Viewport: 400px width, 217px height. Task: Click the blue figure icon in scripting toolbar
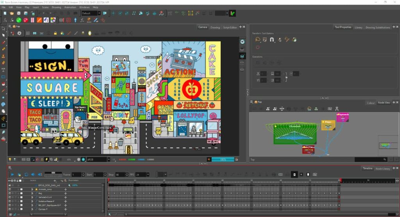75,20
